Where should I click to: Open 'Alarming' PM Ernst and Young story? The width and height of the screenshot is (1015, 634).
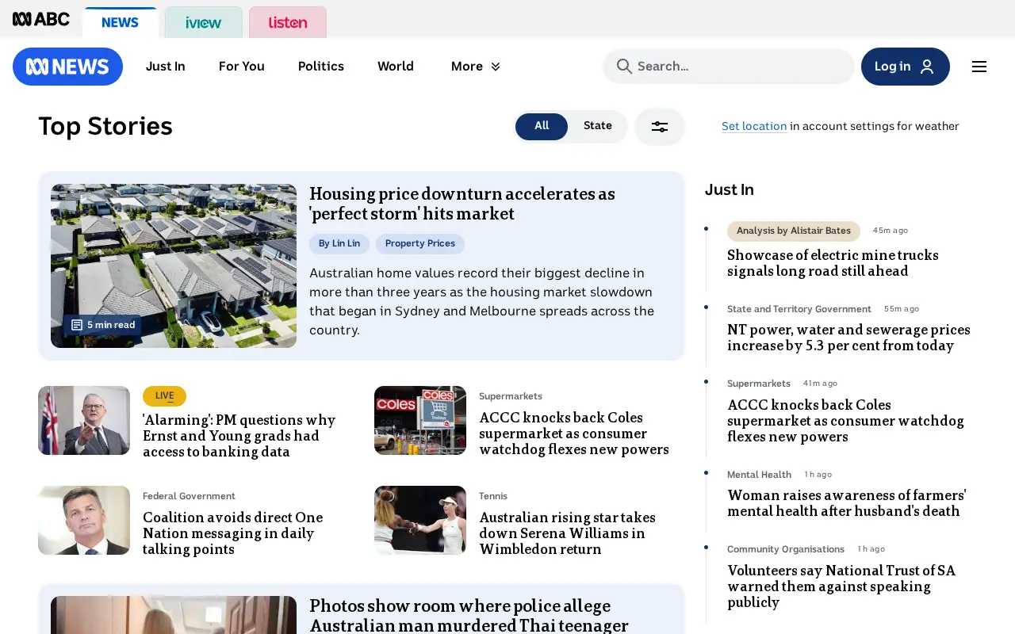[239, 436]
